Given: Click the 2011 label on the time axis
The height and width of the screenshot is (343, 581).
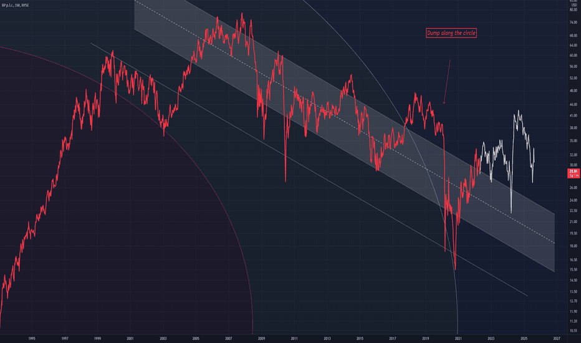Looking at the screenshot, I should [294, 339].
